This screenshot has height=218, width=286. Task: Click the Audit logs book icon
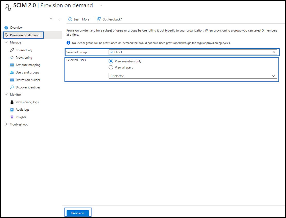coord(12,110)
